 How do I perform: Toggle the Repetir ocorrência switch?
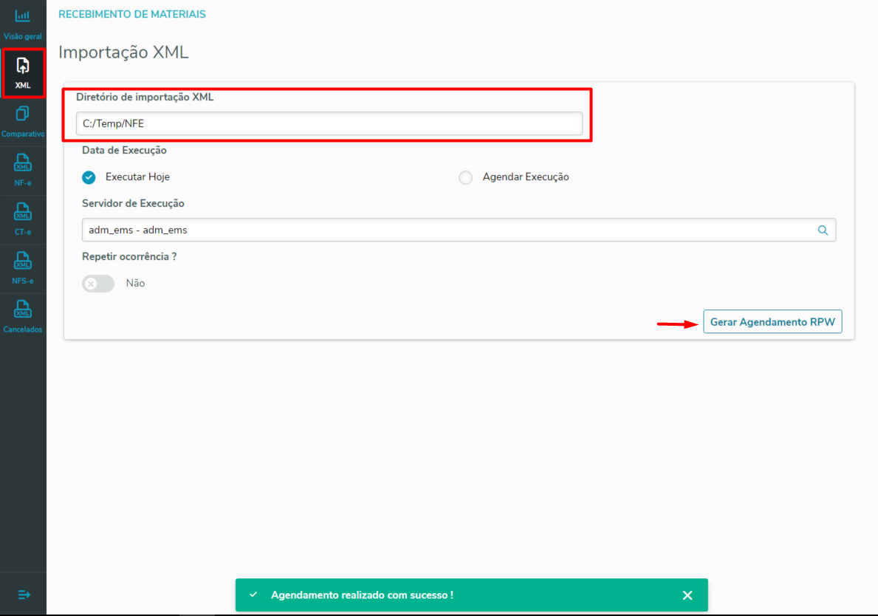(98, 284)
